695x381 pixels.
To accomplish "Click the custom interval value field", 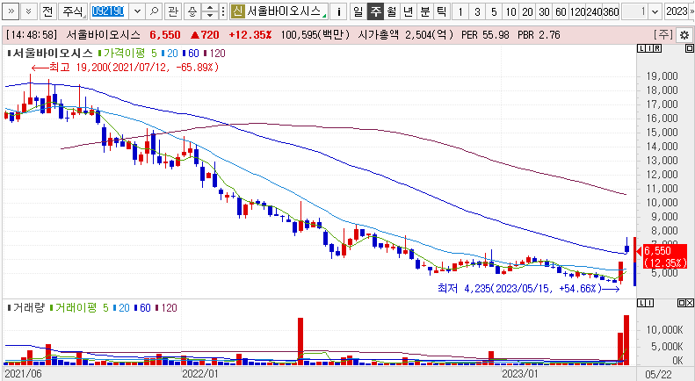I will [x=634, y=11].
